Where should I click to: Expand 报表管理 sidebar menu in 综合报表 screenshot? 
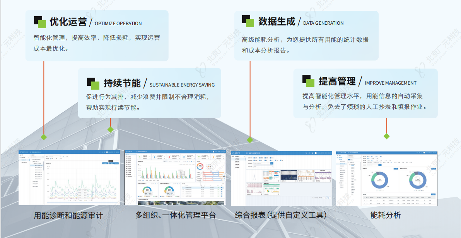[x=237, y=156]
